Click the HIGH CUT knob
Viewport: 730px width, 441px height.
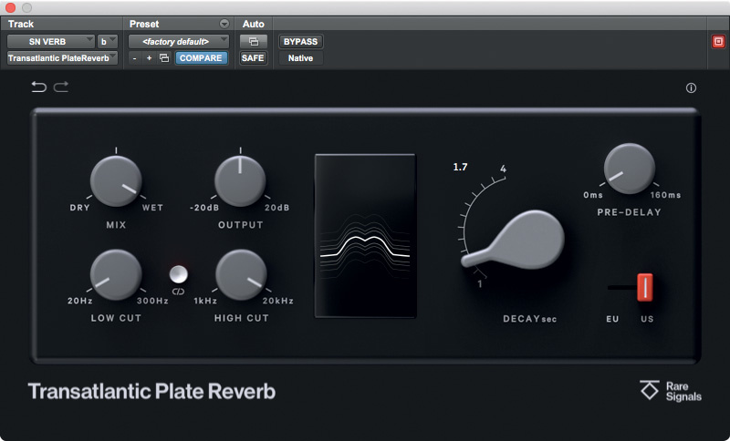[241, 274]
